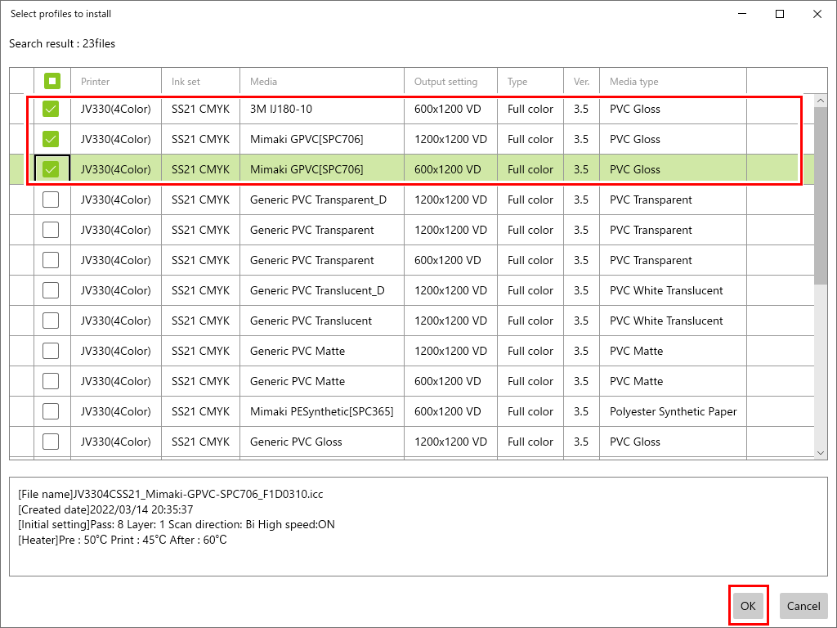
Task: Uncheck Mimaki GPVC 1200x1200 VD profile checkbox
Action: [x=51, y=139]
